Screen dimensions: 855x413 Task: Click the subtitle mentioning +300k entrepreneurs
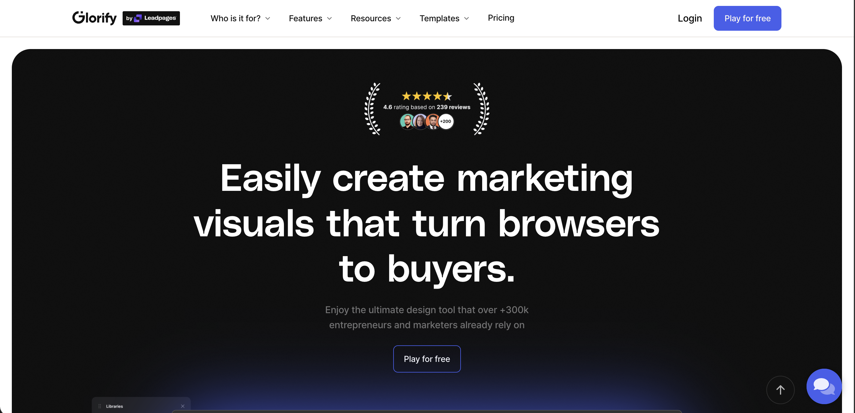(427, 317)
